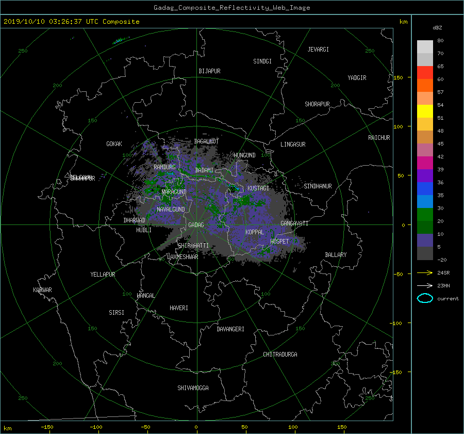The height and width of the screenshot is (434, 464).
Task: Click the JEVARGI city label
Action: (318, 50)
